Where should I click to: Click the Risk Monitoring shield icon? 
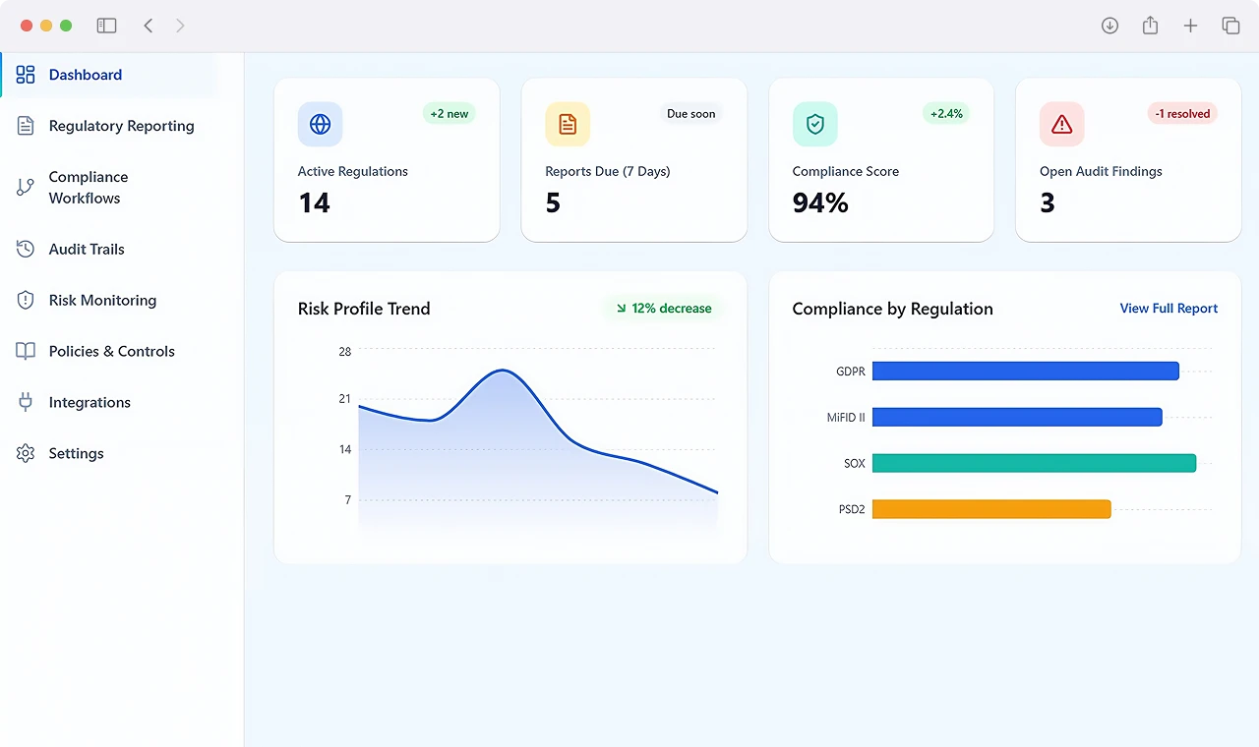tap(26, 300)
